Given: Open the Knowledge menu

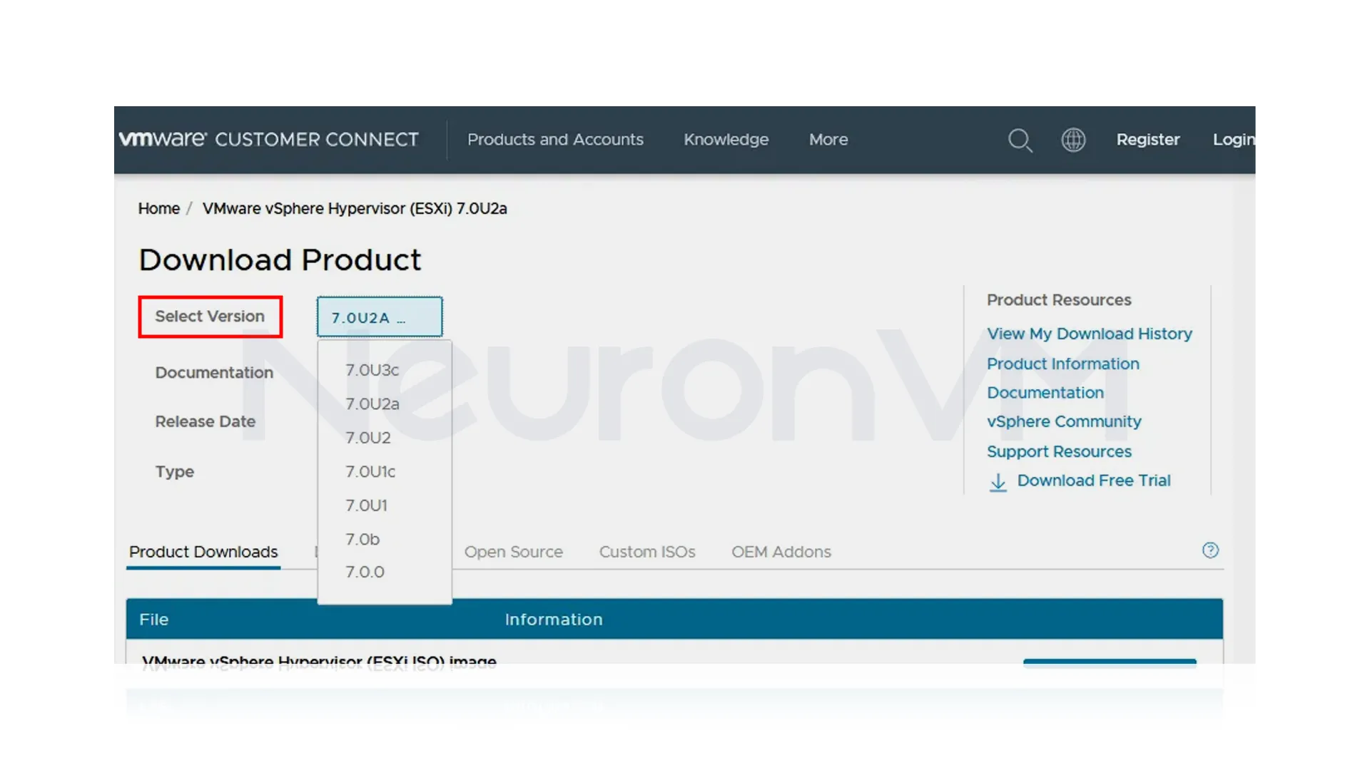Looking at the screenshot, I should coord(726,140).
